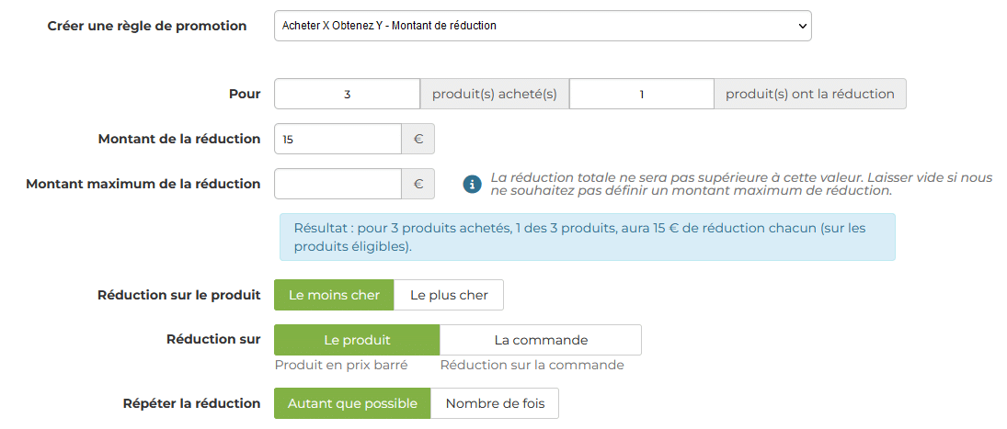The image size is (1007, 429).
Task: Focus the purchased products quantity field showing 3
Action: [x=348, y=94]
